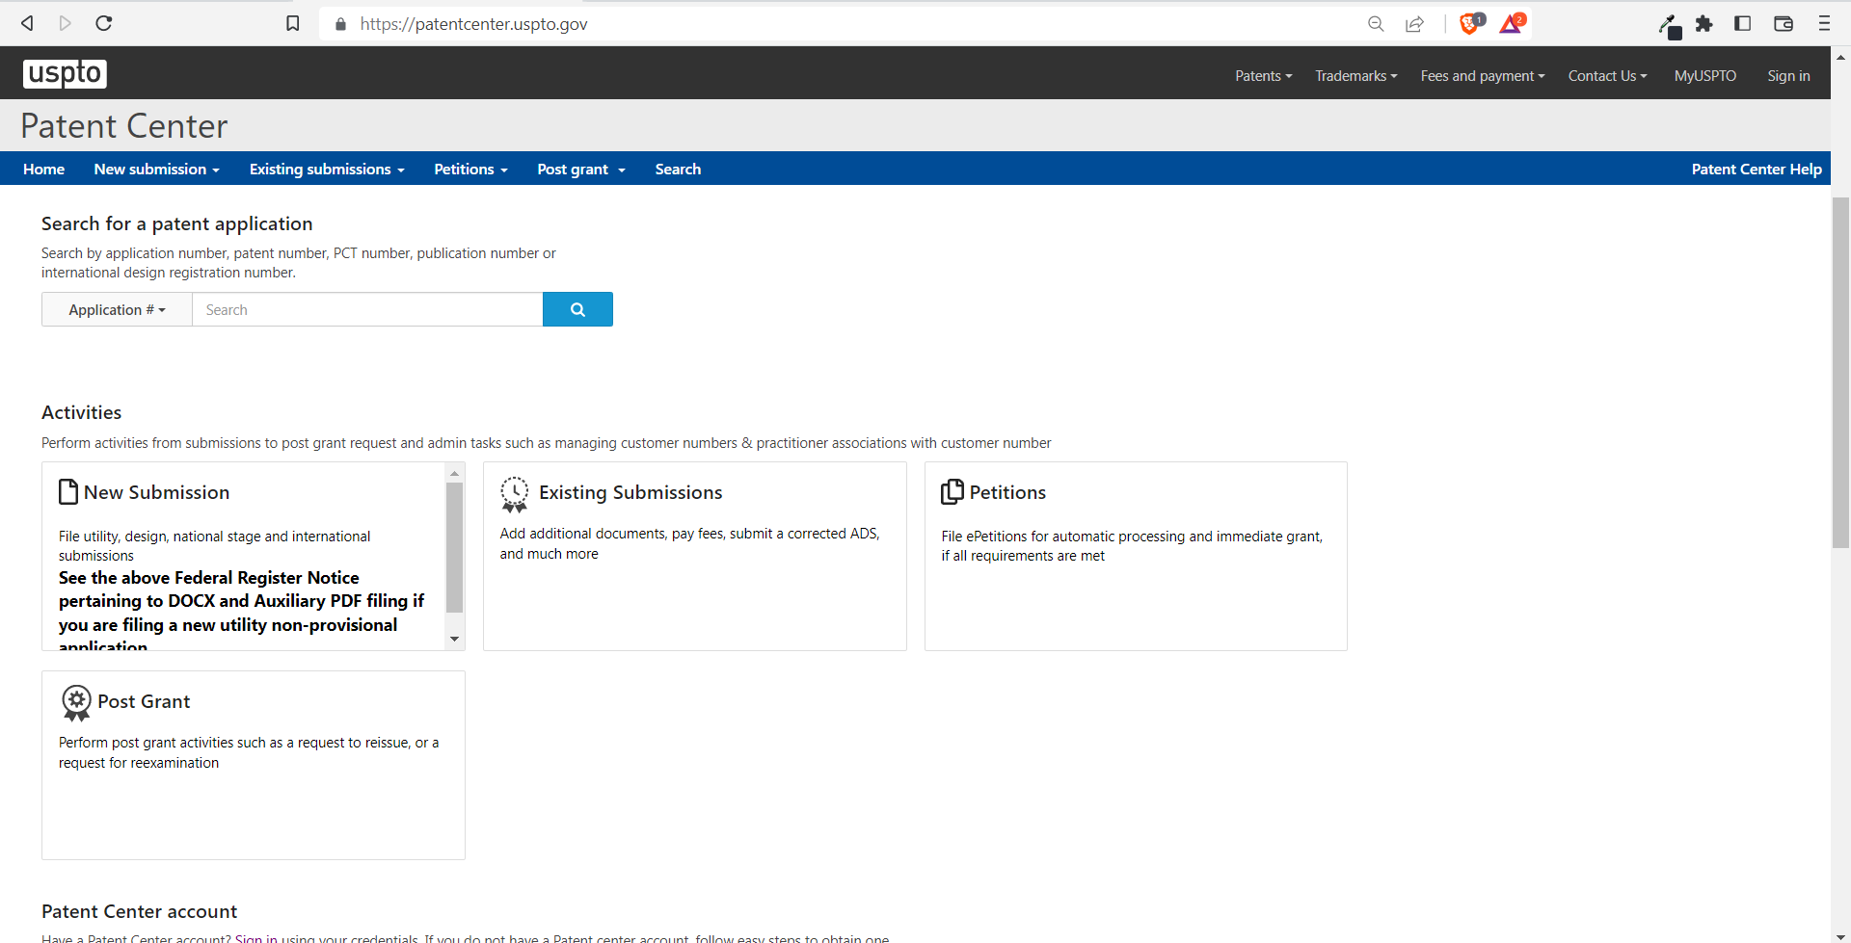Open Patent Center Help link

pos(1756,169)
